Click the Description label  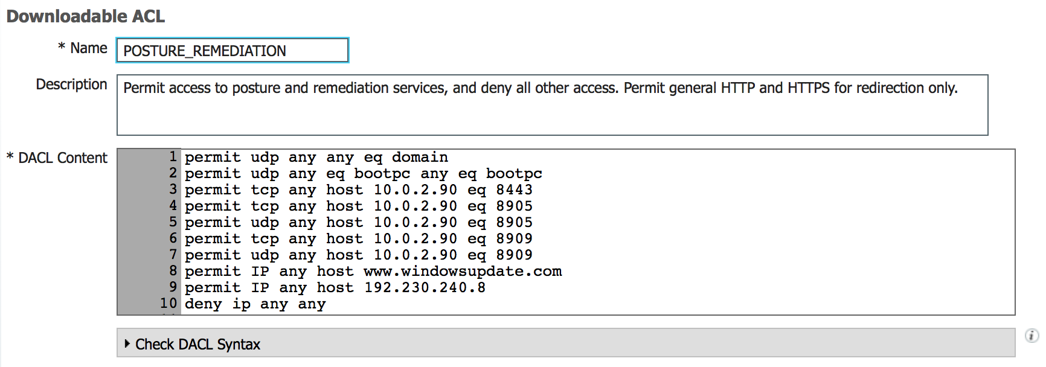pyautogui.click(x=71, y=85)
